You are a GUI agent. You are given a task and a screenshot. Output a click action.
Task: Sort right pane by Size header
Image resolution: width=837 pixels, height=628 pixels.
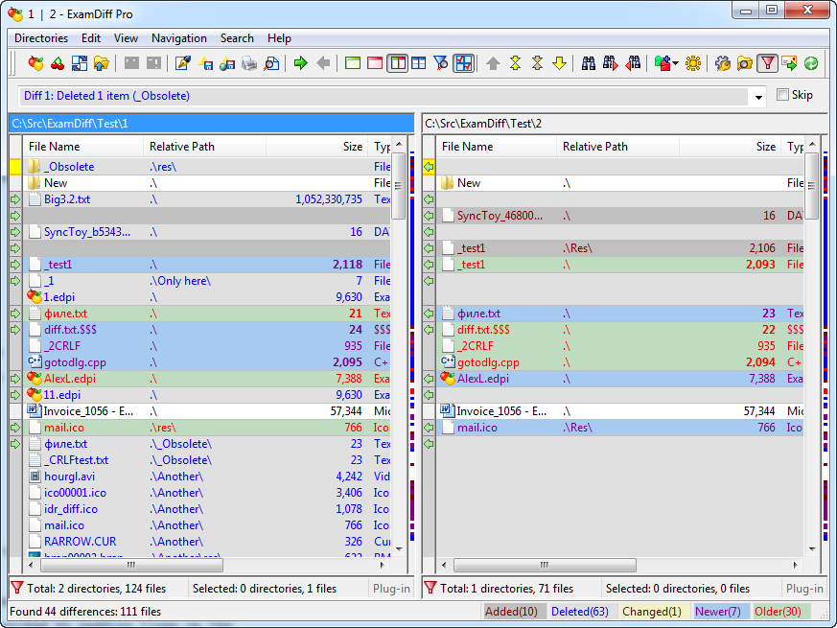coord(730,147)
